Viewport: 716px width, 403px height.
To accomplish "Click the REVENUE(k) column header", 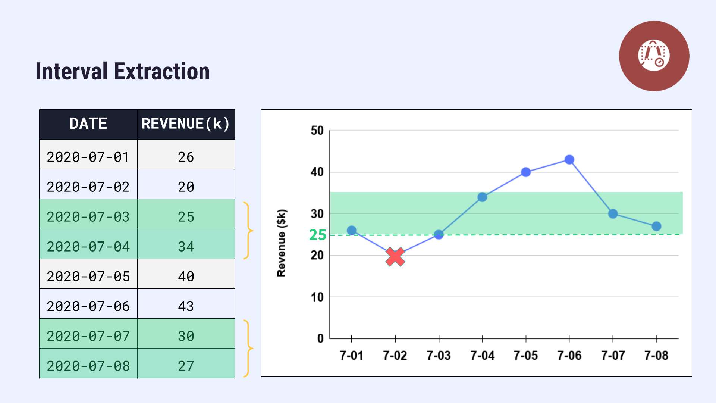I will [x=186, y=124].
